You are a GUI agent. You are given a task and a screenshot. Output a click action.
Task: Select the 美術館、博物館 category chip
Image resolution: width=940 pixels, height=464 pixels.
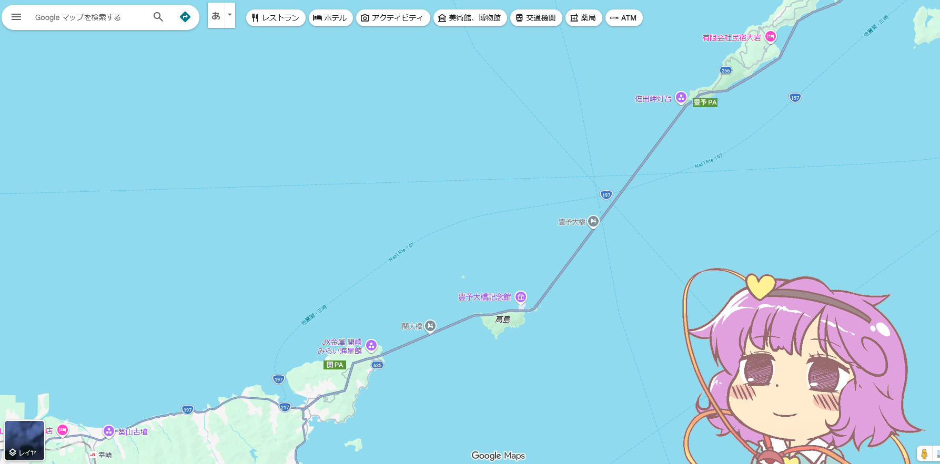pos(470,18)
